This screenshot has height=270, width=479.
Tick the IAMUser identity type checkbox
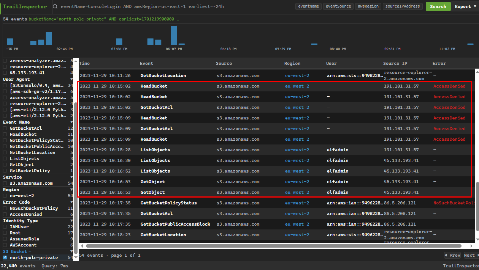[5, 227]
